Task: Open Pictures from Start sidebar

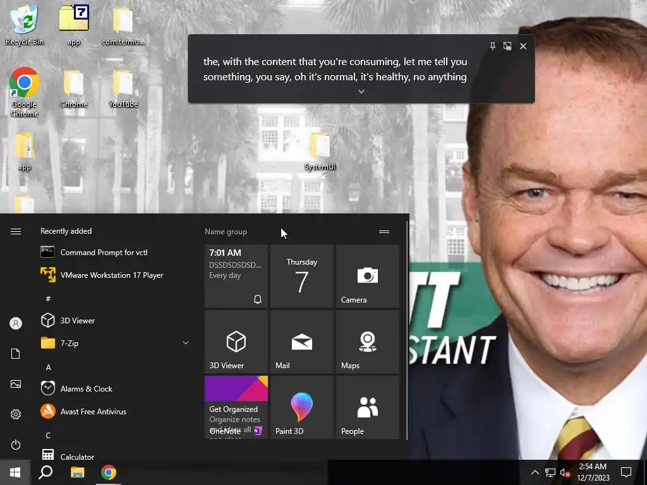Action: (16, 385)
